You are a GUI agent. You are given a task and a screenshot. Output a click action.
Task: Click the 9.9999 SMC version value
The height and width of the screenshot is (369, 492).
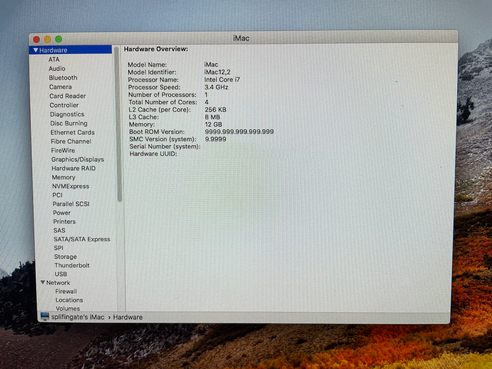(x=215, y=139)
